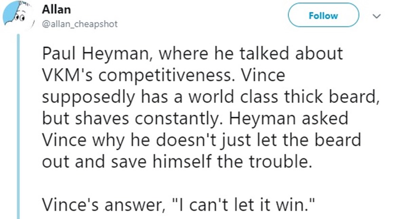Click the phrase 'world class thick beard'
Viewport: 404px width, 219px height.
(283, 97)
